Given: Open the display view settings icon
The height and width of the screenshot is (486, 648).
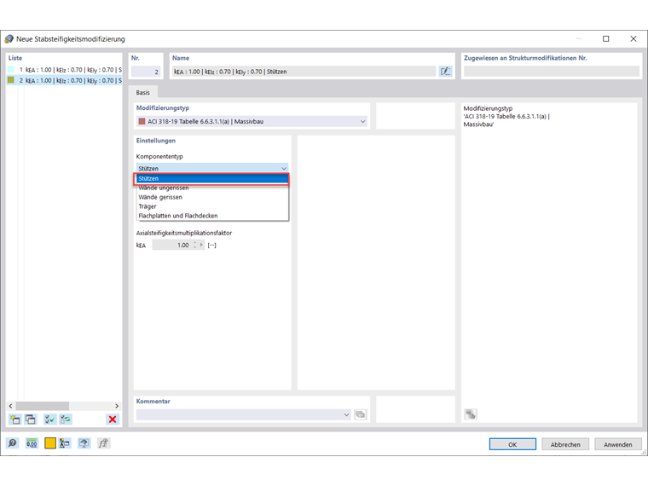Looking at the screenshot, I should click(x=84, y=443).
